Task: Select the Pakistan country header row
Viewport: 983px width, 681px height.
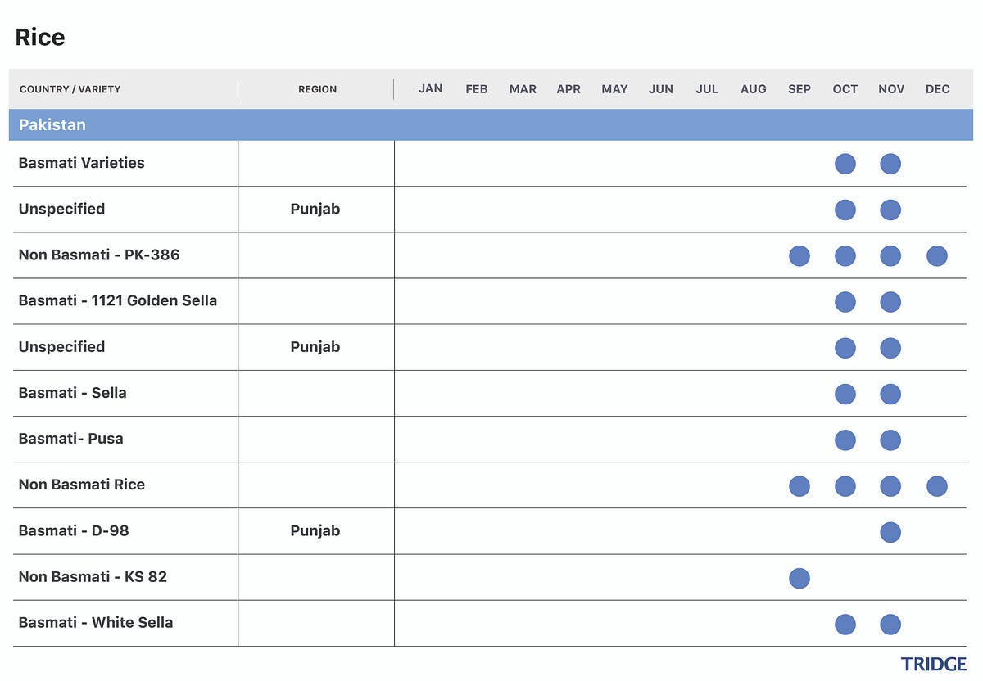Action: pyautogui.click(x=491, y=125)
